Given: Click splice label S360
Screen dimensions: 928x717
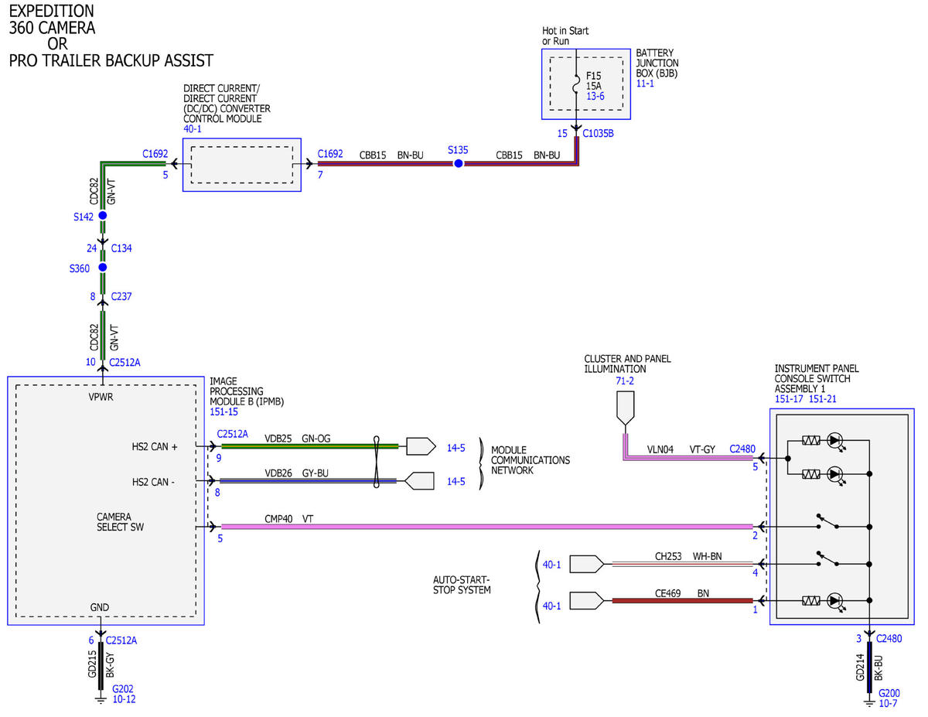Looking at the screenshot, I should (80, 268).
